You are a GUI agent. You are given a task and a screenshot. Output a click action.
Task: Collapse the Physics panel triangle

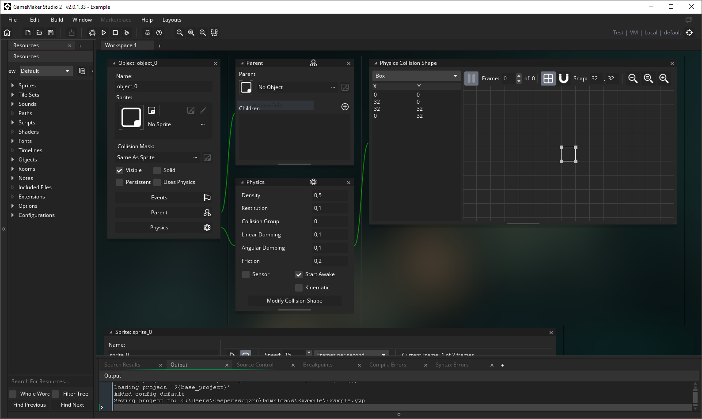coord(242,182)
